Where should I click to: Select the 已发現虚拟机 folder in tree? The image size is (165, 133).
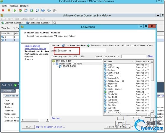tap(69, 66)
